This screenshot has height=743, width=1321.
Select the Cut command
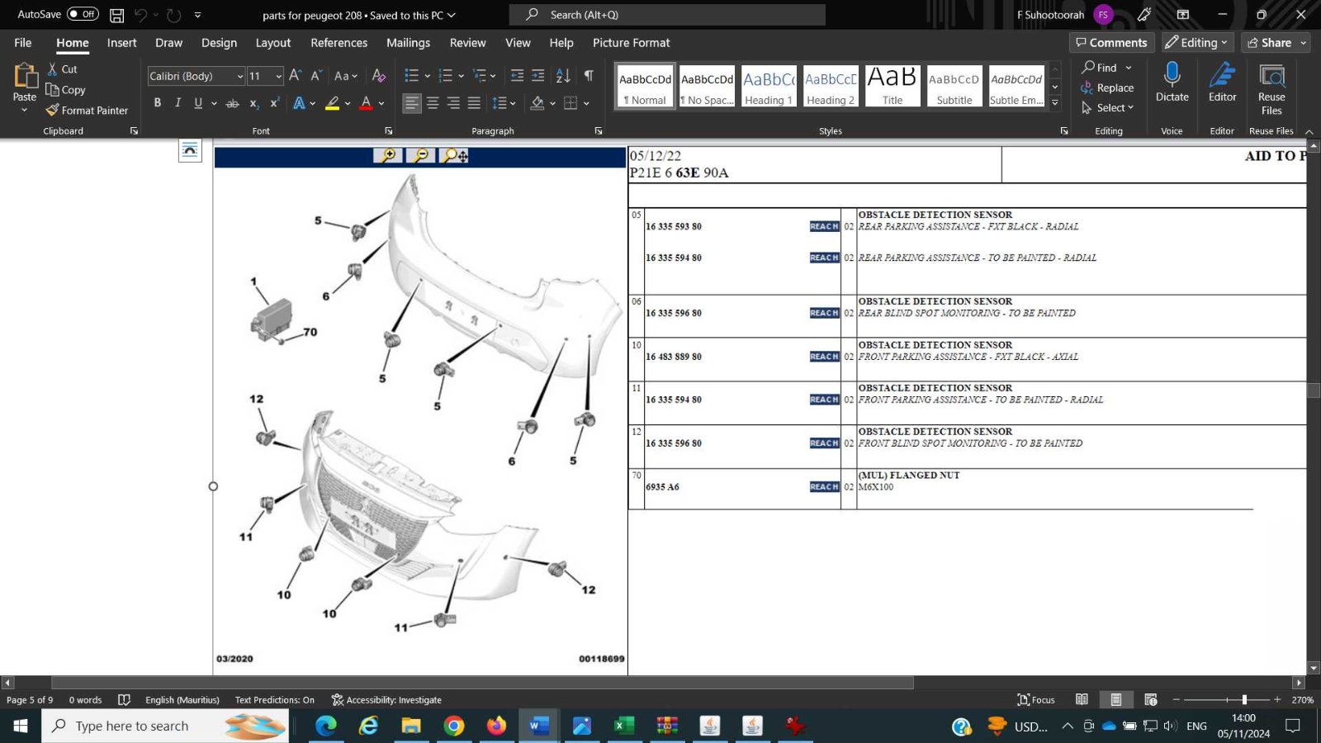(62, 69)
